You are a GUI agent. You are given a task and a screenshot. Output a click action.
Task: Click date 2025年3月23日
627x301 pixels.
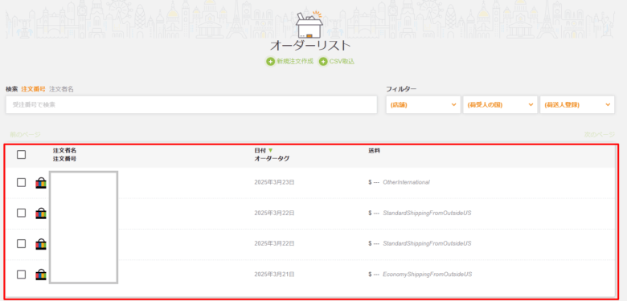(274, 182)
